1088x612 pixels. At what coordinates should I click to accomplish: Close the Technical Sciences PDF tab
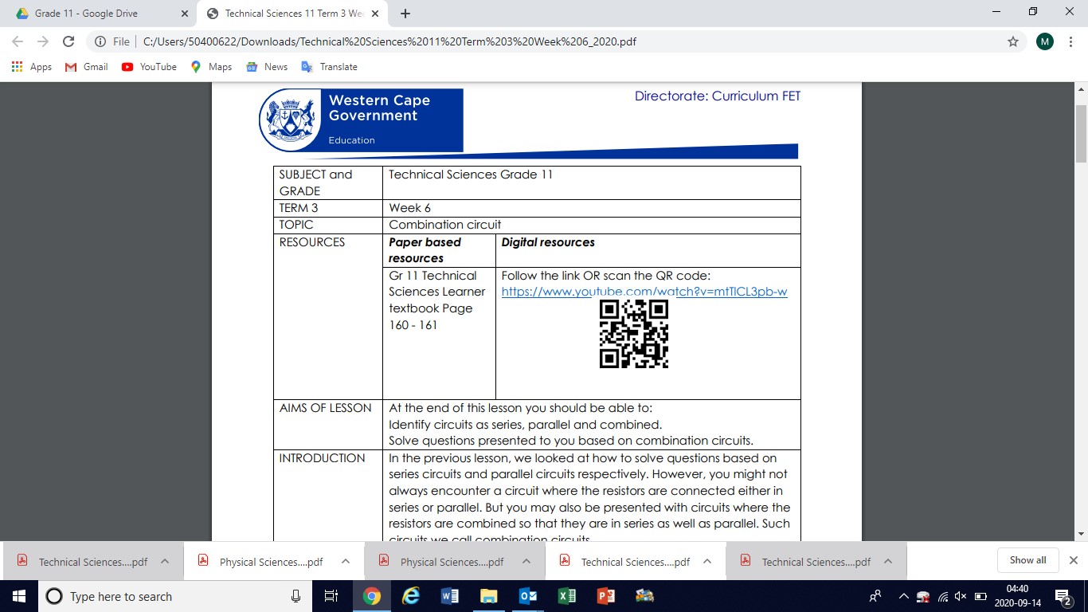tap(374, 14)
